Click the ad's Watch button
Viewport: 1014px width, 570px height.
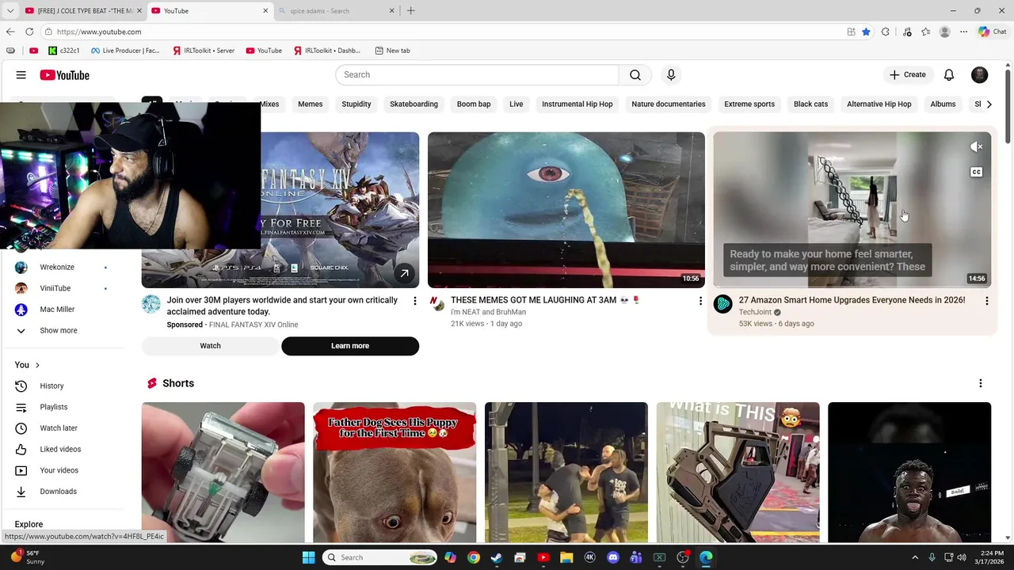[x=210, y=346]
